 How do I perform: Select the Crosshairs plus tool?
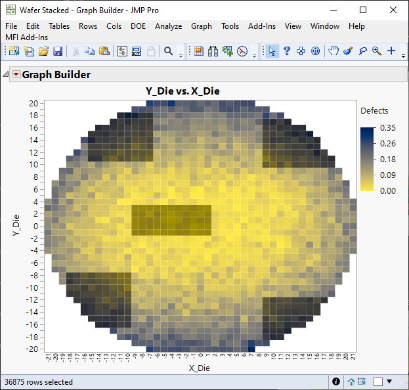pyautogui.click(x=391, y=51)
